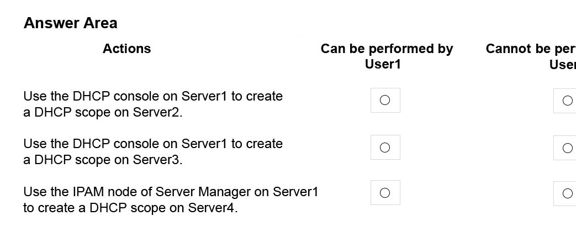This screenshot has height=247, width=576.
Task: Select "Can be performed" for IPAM Server4 action
Action: coord(385,193)
